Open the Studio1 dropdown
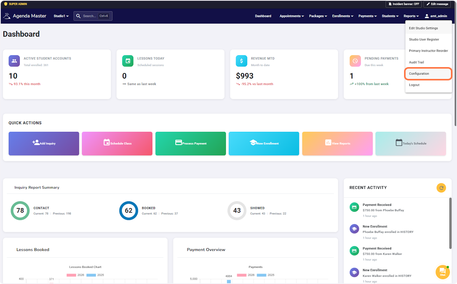 [x=61, y=16]
